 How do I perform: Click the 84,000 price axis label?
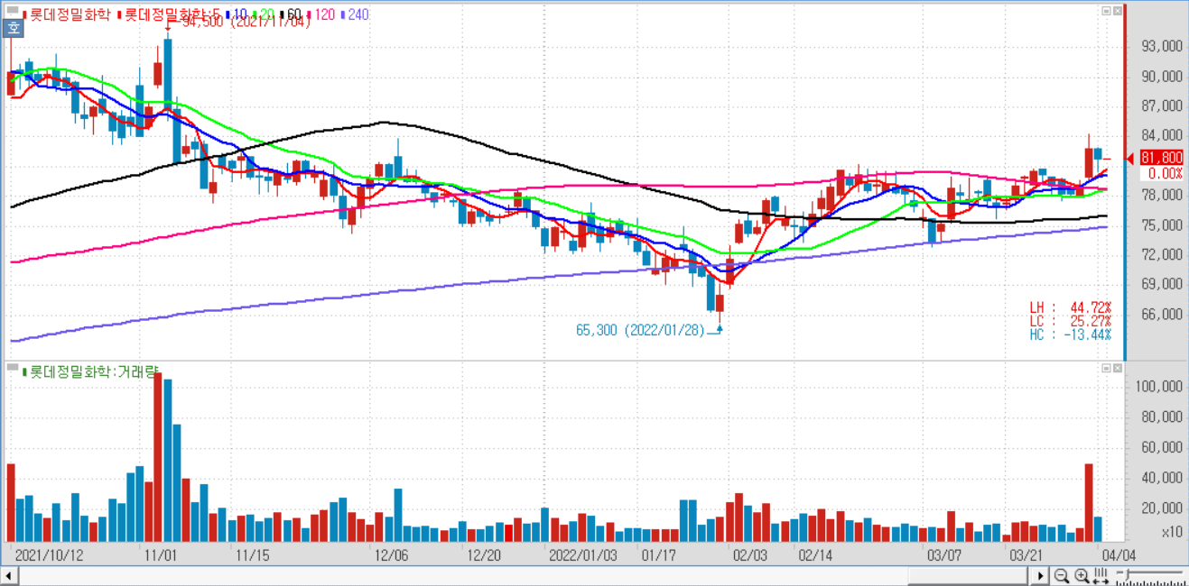1161,136
